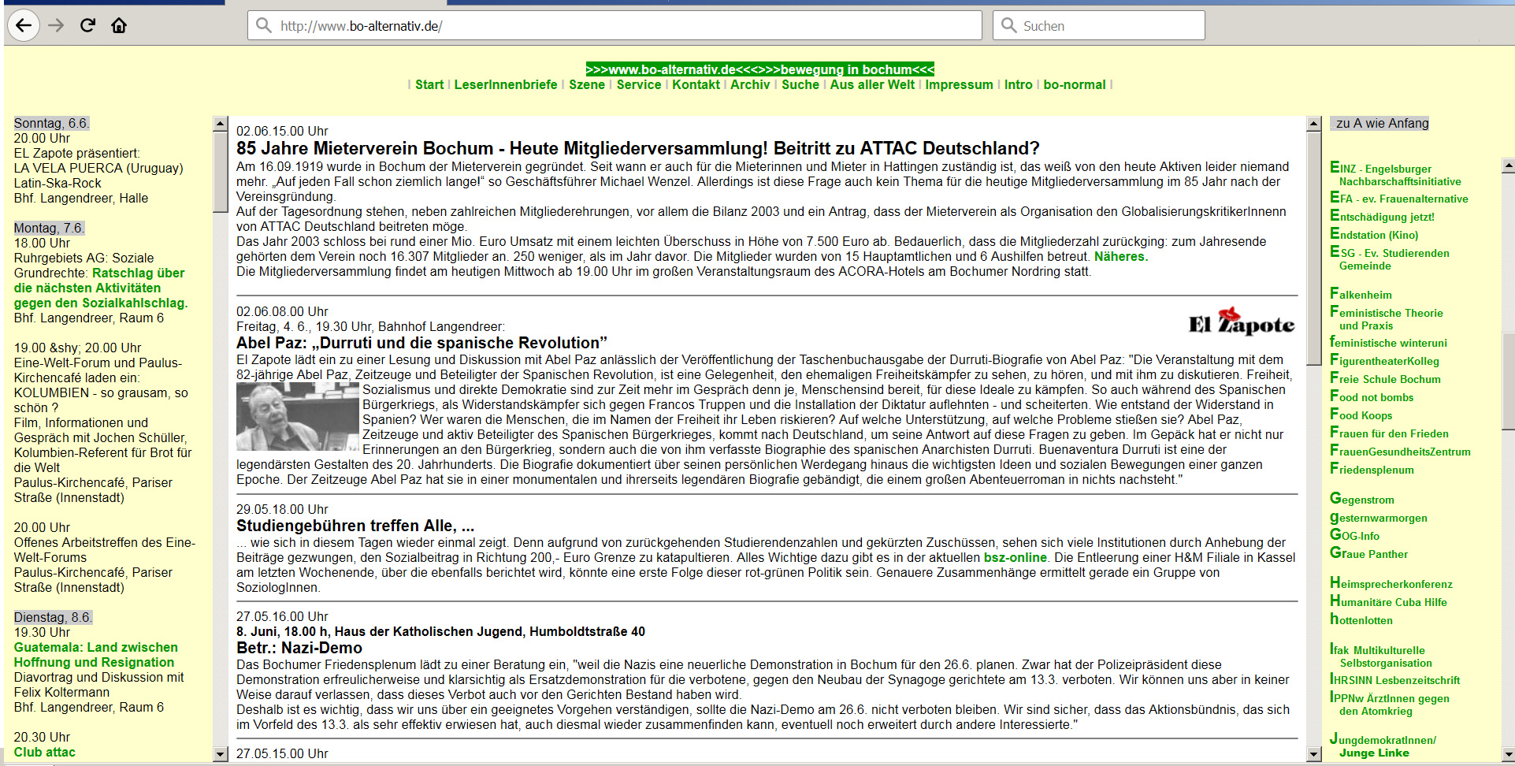This screenshot has width=1515, height=766.
Task: Open Feministische Theorie und Praxis link
Action: (1386, 318)
